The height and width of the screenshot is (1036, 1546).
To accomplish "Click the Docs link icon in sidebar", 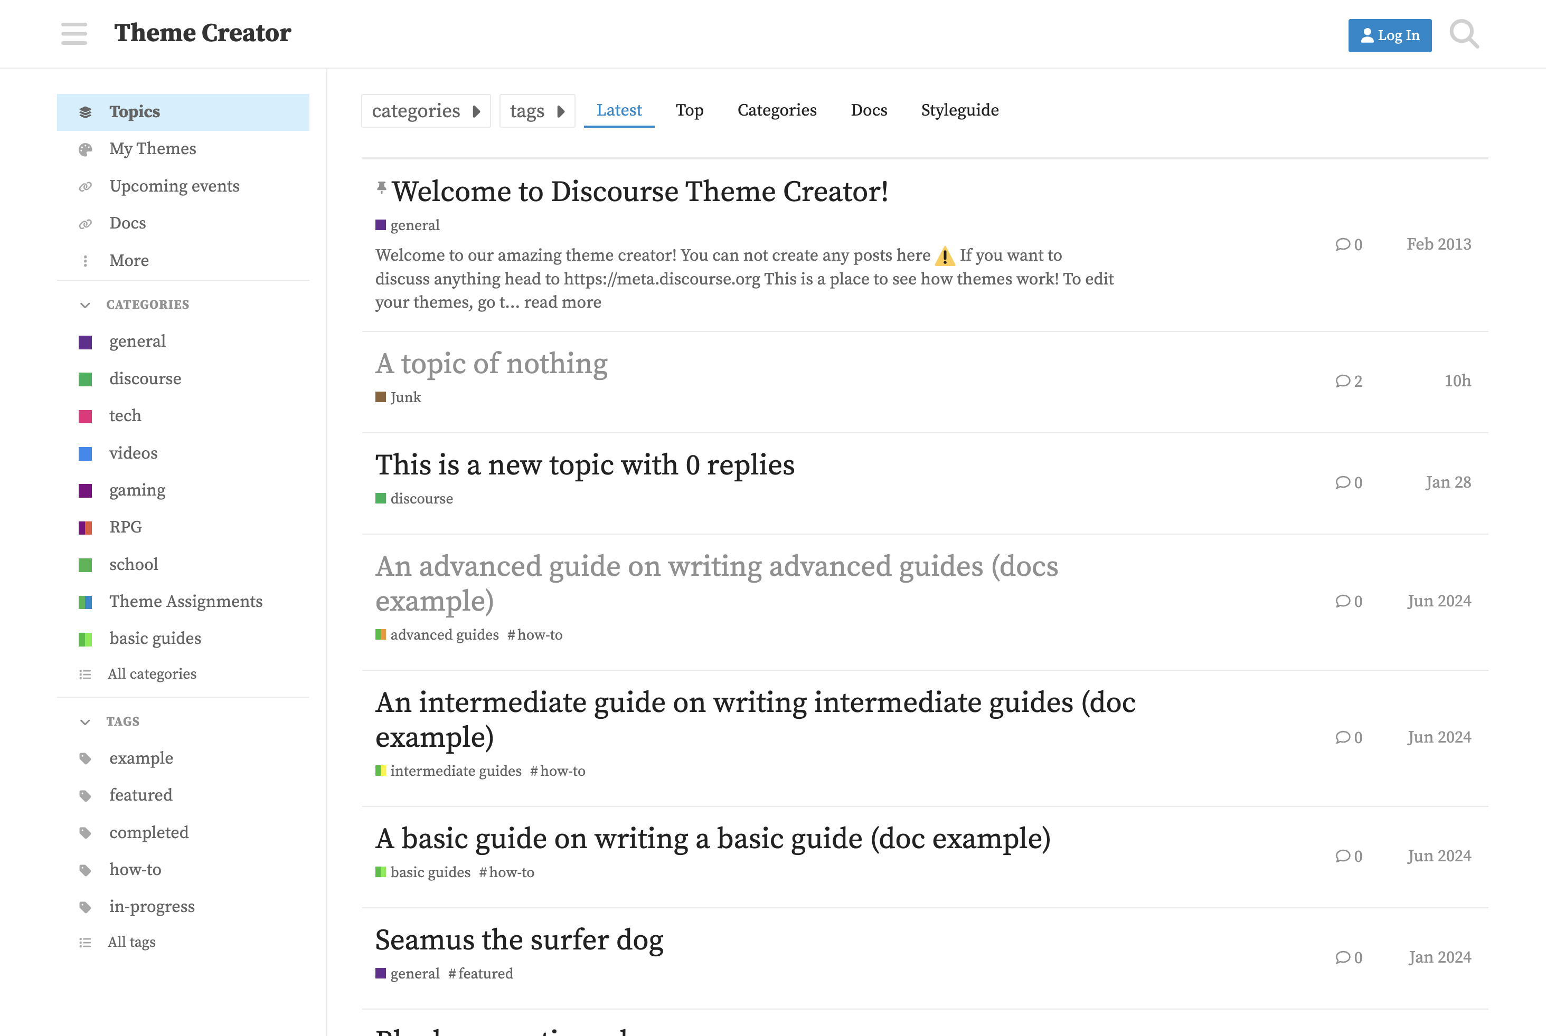I will coord(85,224).
